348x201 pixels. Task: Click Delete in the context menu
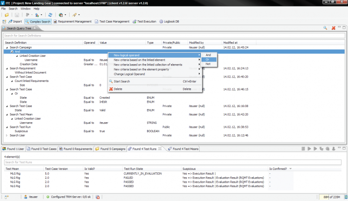[117, 89]
